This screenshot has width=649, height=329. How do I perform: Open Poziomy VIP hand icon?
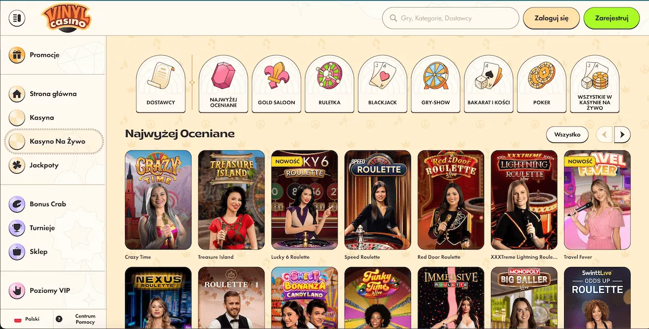coord(17,291)
